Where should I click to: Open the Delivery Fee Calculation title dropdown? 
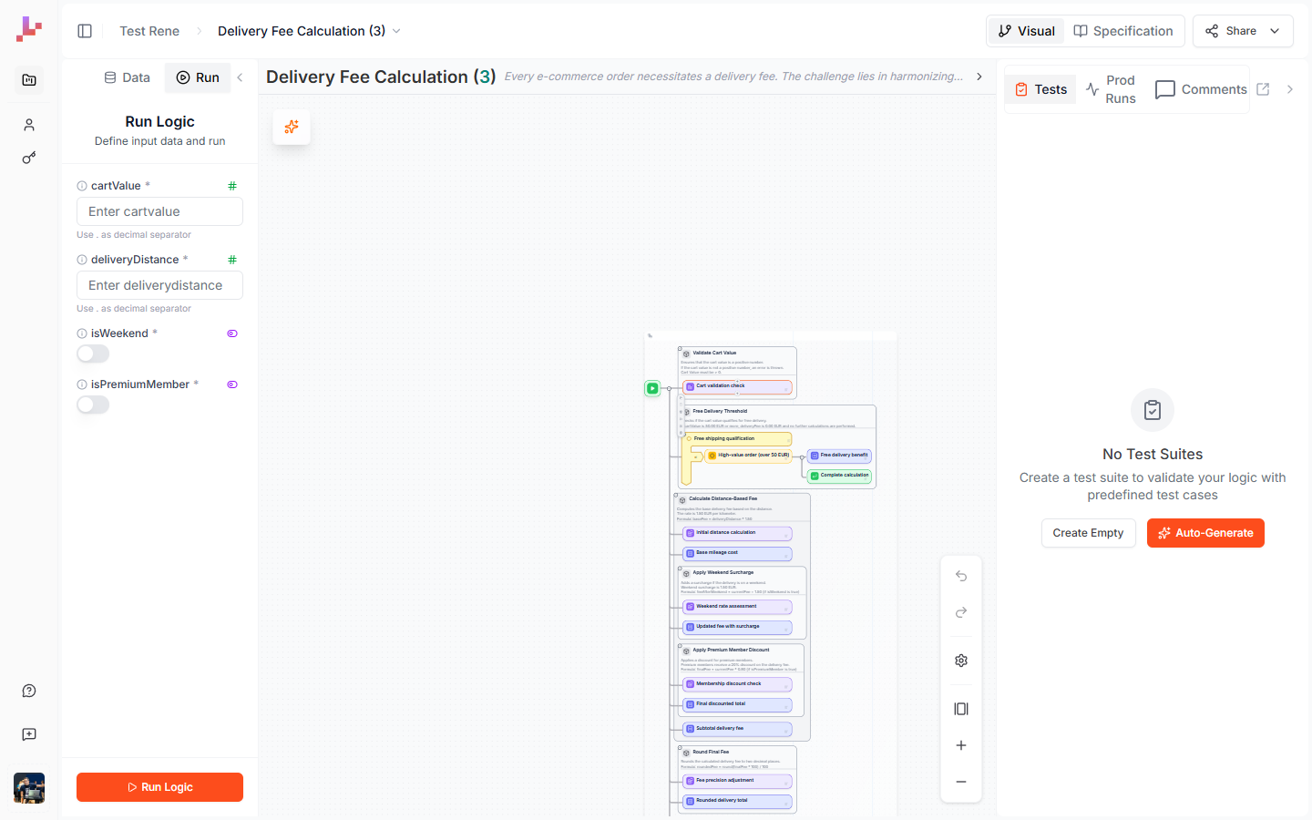click(x=396, y=30)
